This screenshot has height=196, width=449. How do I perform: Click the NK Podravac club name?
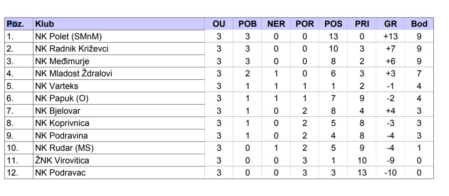(x=61, y=173)
